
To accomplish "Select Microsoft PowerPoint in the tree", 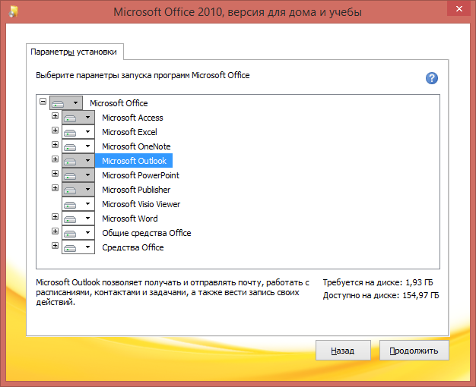I will coord(141,175).
